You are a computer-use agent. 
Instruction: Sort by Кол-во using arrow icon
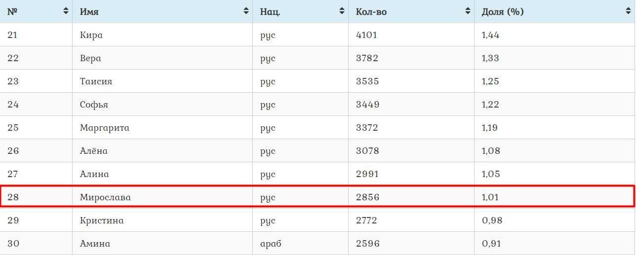pos(468,11)
